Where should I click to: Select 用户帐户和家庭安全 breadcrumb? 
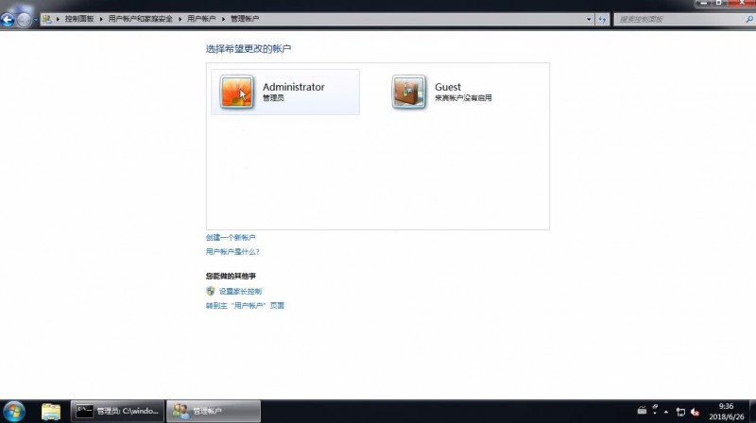pos(140,19)
